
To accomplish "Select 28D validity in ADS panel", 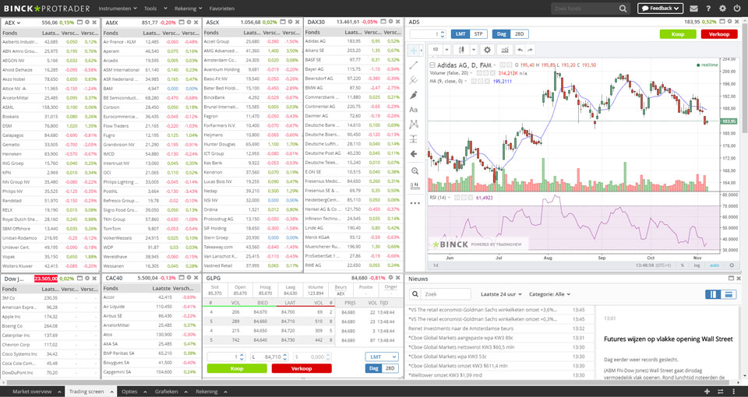I will point(520,34).
